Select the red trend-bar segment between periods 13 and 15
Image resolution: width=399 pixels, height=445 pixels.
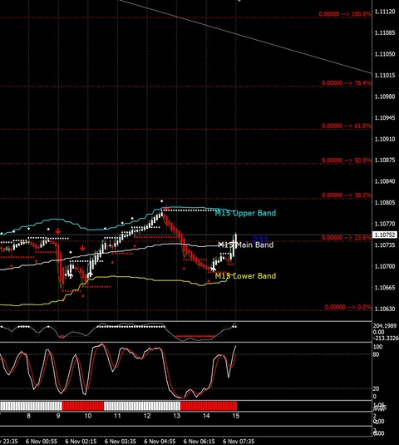[209, 406]
